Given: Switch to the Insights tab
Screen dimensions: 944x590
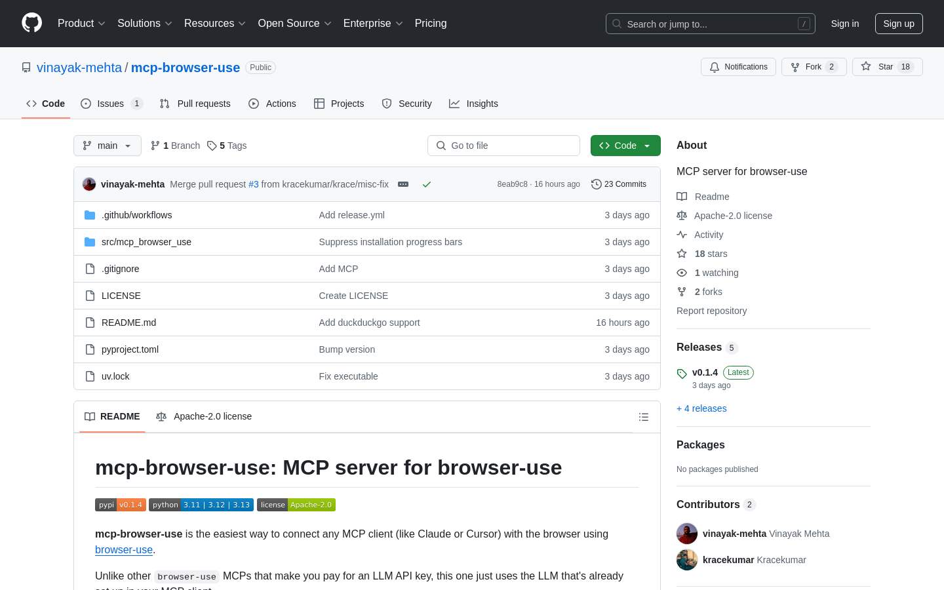Looking at the screenshot, I should click(x=473, y=104).
